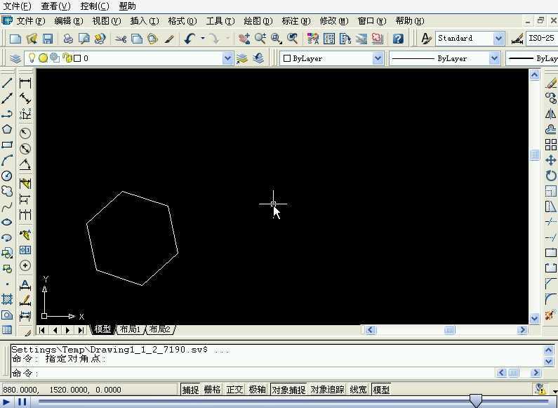Click the player Play button
558x408 pixels.
tap(6, 402)
